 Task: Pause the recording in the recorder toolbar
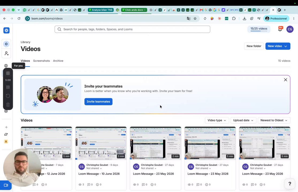click(8, 87)
